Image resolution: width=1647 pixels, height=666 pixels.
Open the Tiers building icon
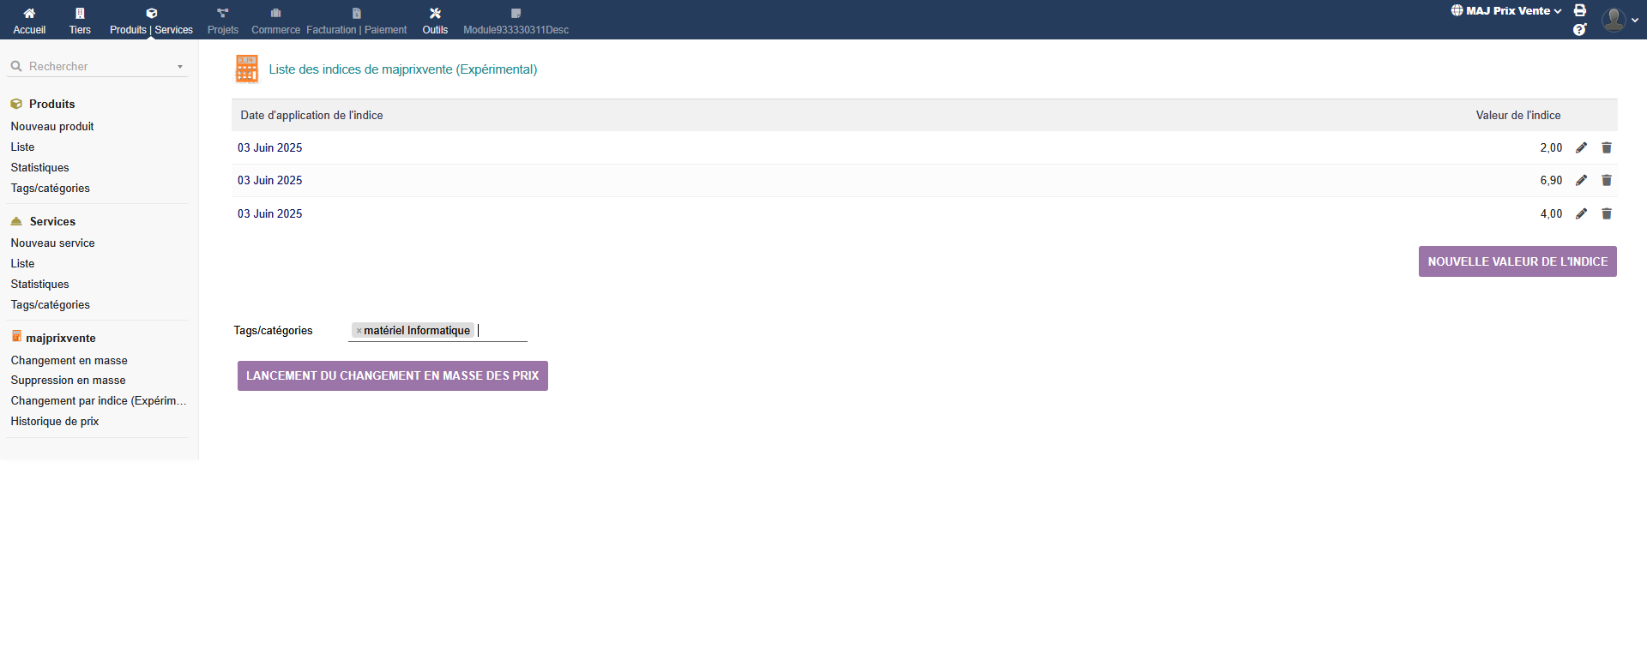pyautogui.click(x=80, y=14)
